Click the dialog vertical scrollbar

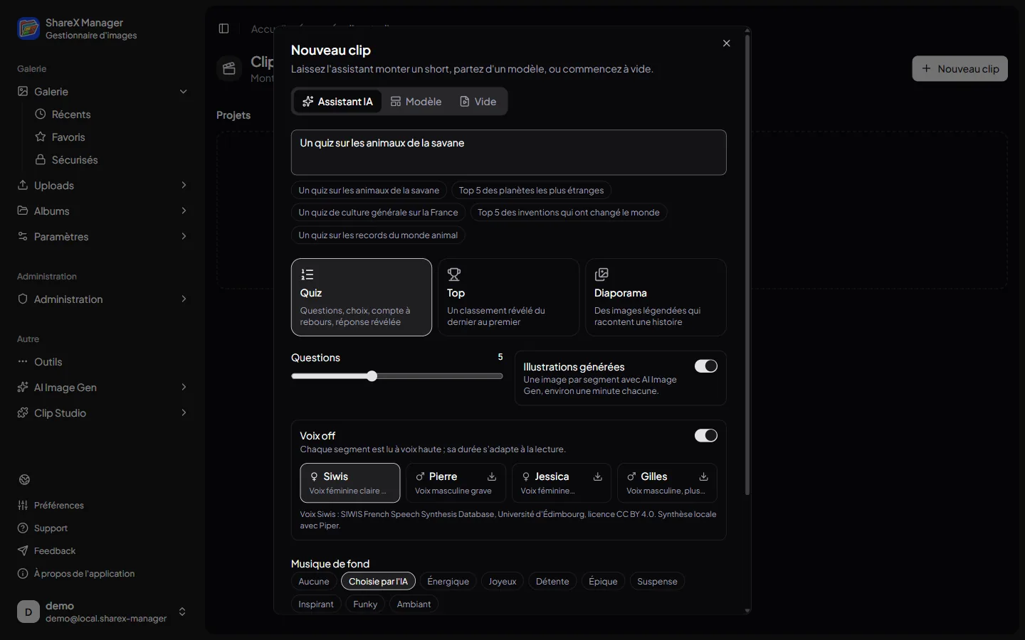(x=747, y=265)
